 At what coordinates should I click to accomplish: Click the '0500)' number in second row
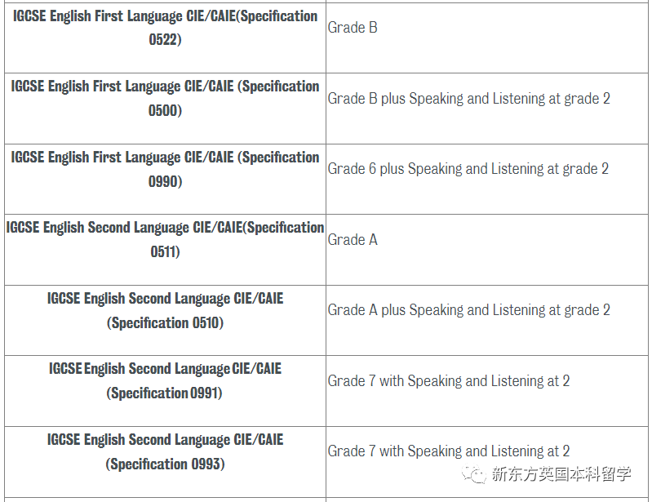tap(165, 111)
